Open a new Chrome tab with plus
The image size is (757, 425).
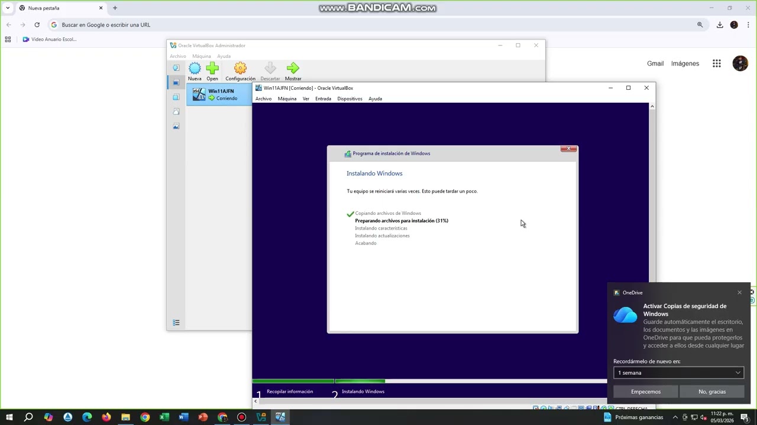[115, 8]
